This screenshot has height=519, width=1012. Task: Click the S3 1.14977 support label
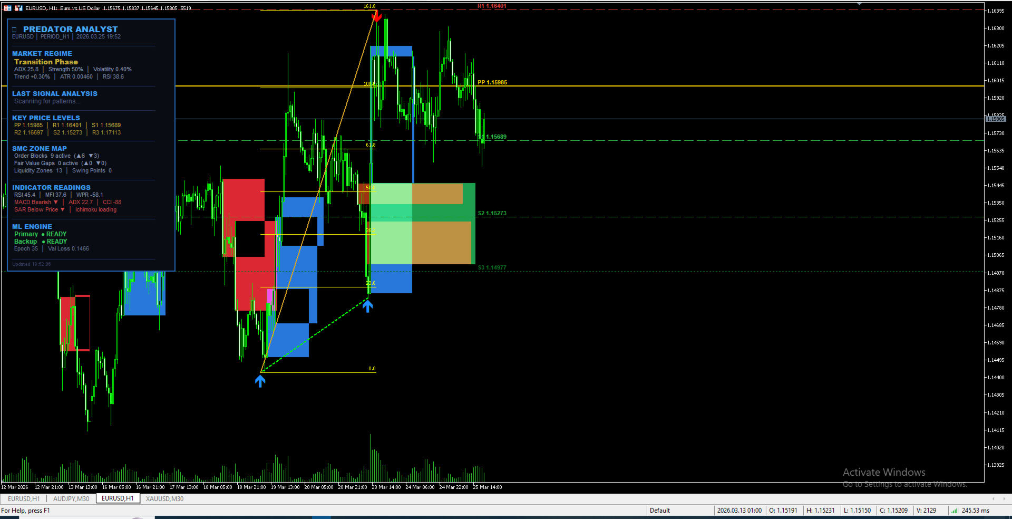492,268
